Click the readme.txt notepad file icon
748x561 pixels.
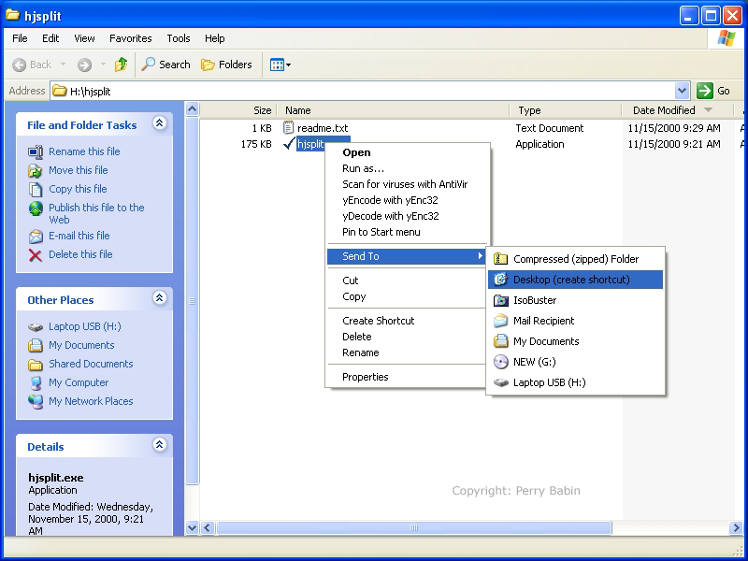(x=288, y=127)
